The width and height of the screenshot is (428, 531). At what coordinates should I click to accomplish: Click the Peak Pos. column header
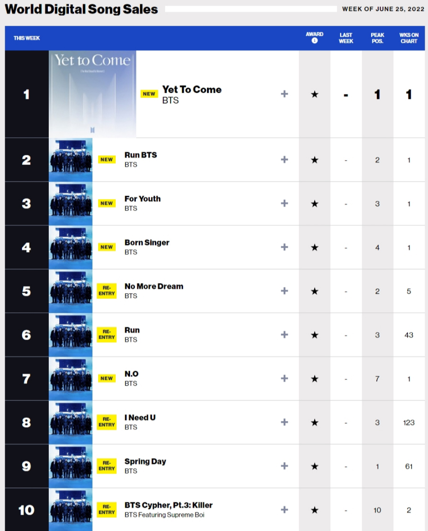coord(377,38)
